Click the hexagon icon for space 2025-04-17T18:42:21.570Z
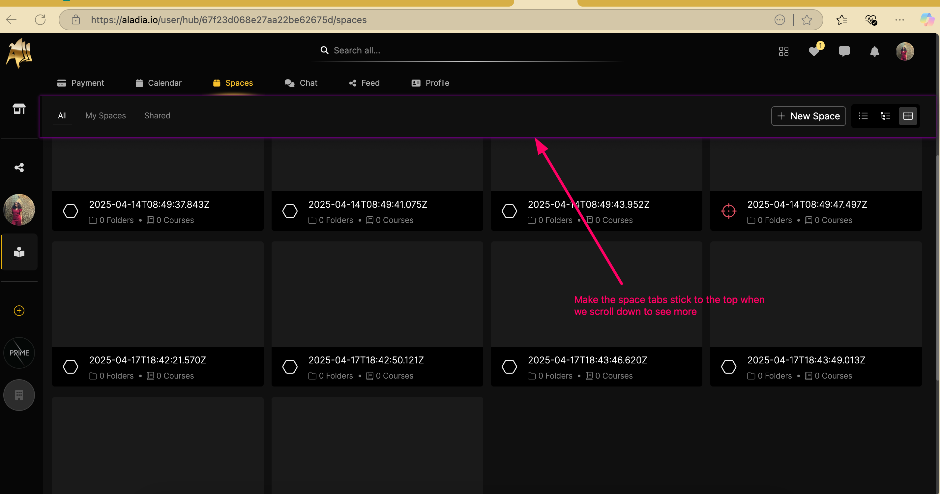 (x=71, y=367)
